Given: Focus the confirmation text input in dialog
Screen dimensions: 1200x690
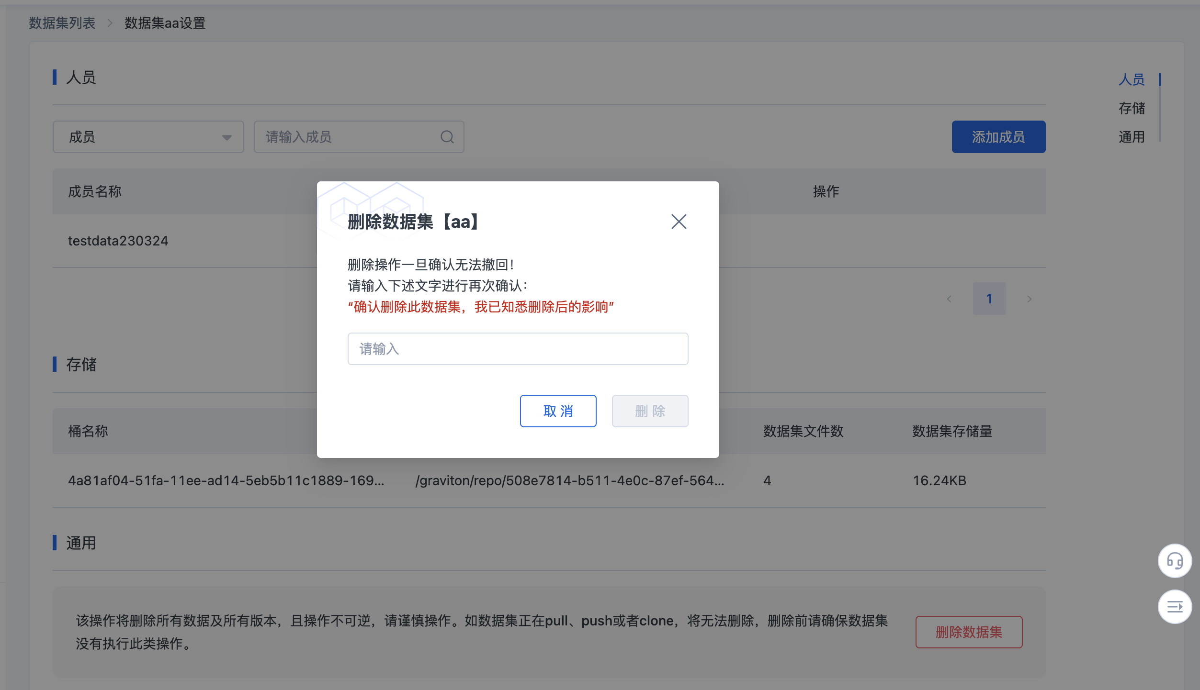Looking at the screenshot, I should (x=518, y=348).
